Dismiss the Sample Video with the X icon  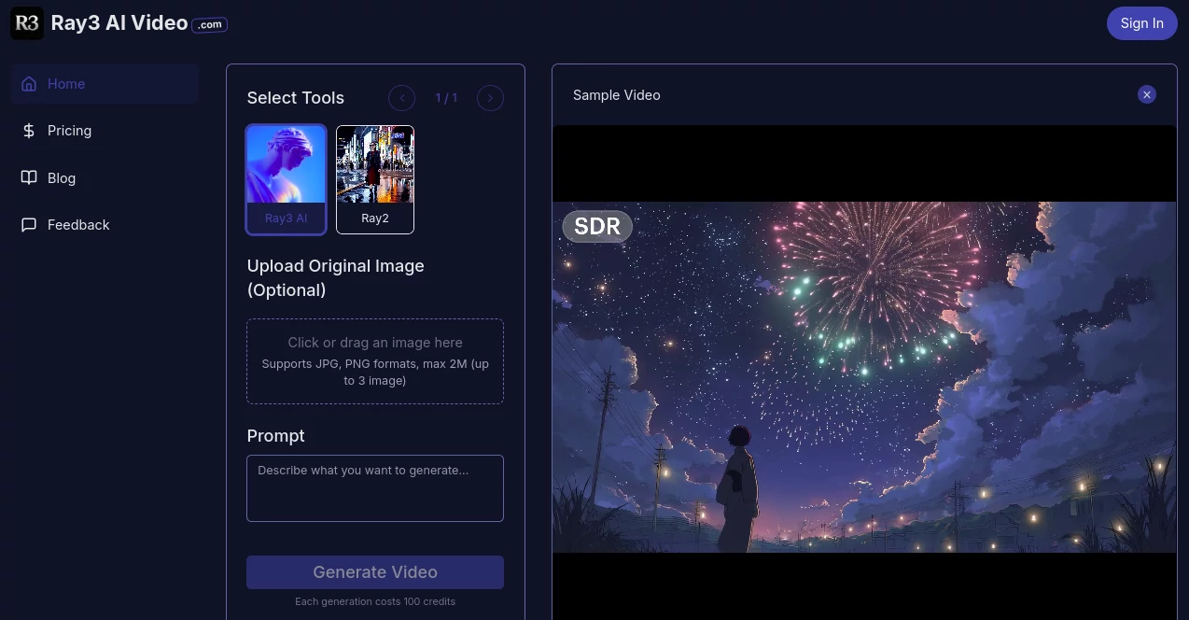coord(1146,94)
